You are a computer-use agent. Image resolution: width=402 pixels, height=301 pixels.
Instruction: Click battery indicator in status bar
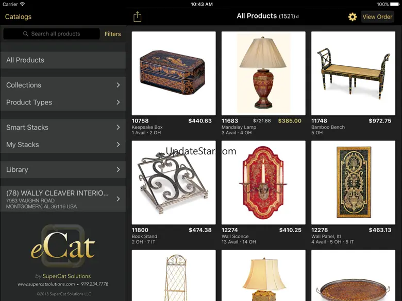[x=395, y=4]
